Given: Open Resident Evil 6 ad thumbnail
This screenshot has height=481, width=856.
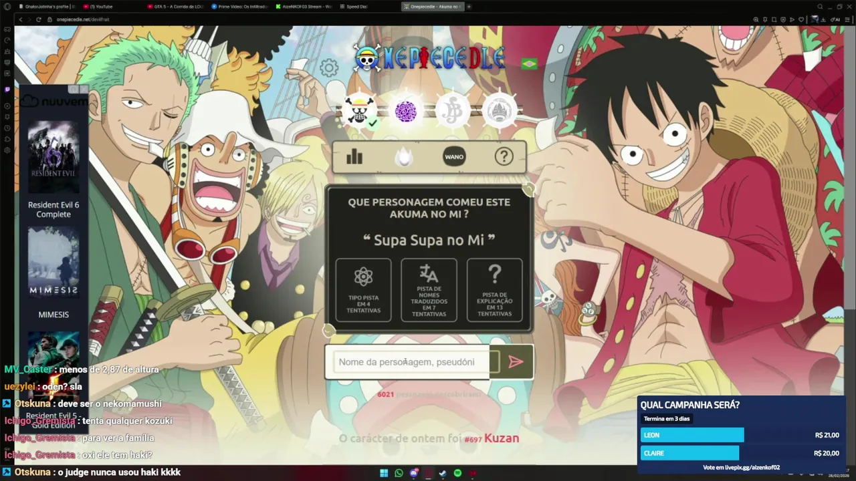Looking at the screenshot, I should click(x=53, y=158).
